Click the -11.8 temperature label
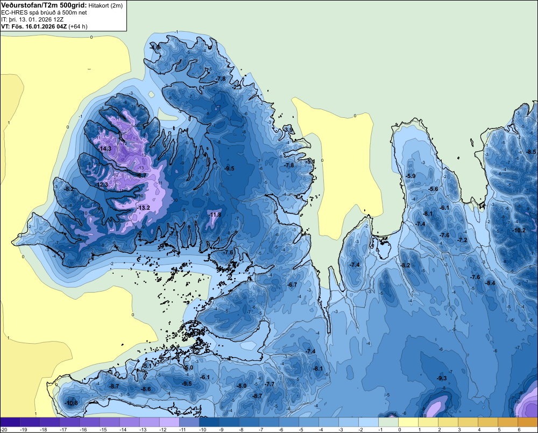This screenshot has width=538, height=433. (215, 215)
